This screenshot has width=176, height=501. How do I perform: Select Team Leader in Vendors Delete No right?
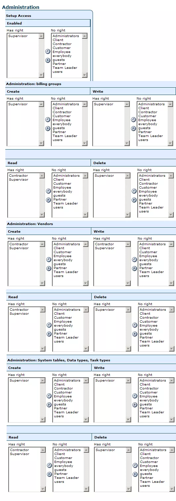click(x=152, y=342)
